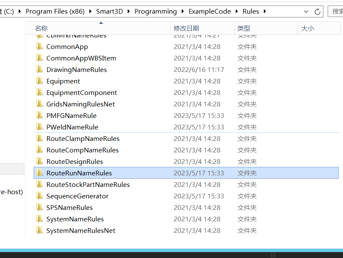This screenshot has height=258, width=343.
Task: Sort by the 大小 column header
Action: 319,28
